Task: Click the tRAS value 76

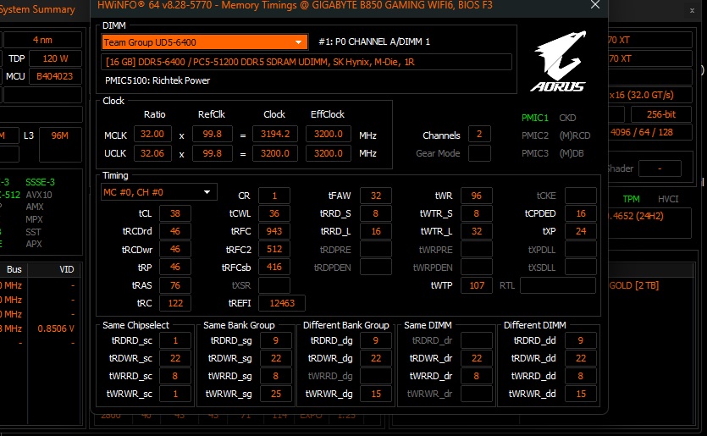Action: coord(175,285)
